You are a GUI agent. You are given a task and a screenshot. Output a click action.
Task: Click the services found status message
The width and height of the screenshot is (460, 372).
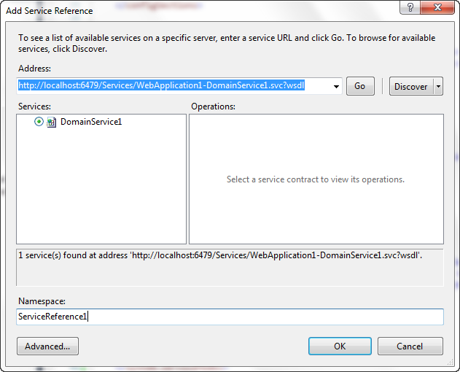219,255
